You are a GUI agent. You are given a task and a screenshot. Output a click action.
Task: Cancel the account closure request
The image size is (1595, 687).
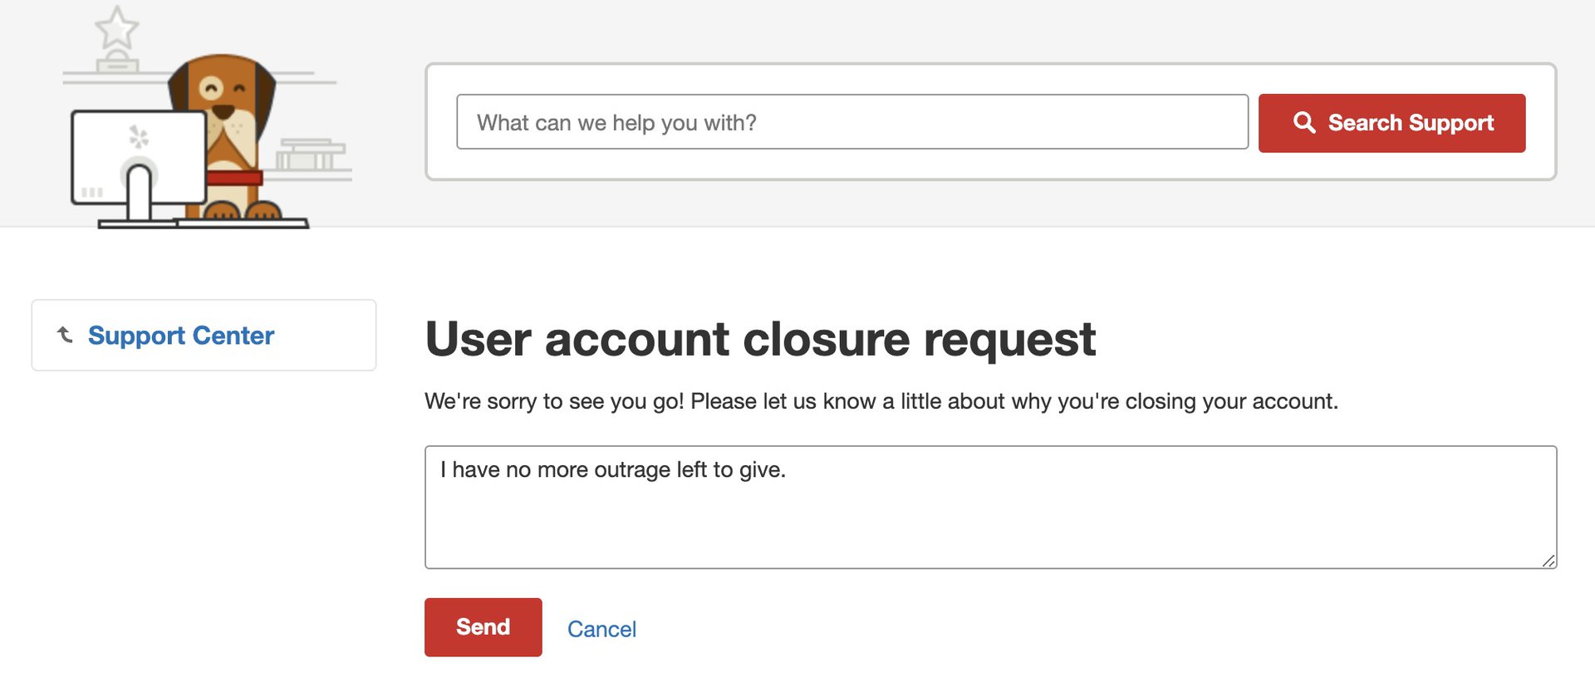[x=601, y=629]
